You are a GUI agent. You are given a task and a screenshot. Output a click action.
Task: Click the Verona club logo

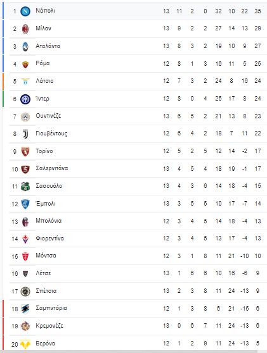25,344
